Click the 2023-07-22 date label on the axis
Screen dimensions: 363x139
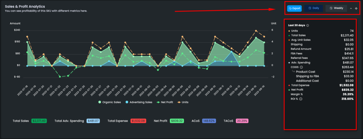(55, 90)
